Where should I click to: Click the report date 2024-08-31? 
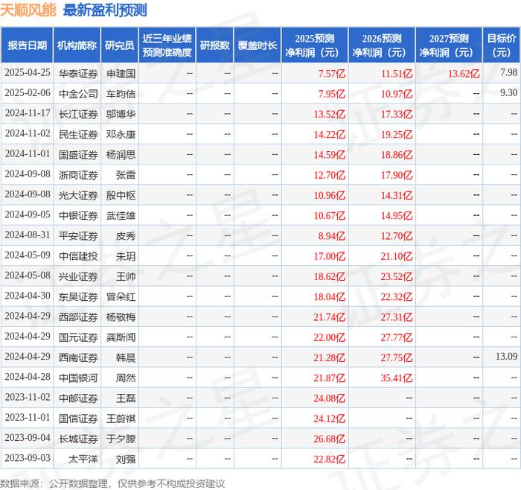pyautogui.click(x=28, y=235)
